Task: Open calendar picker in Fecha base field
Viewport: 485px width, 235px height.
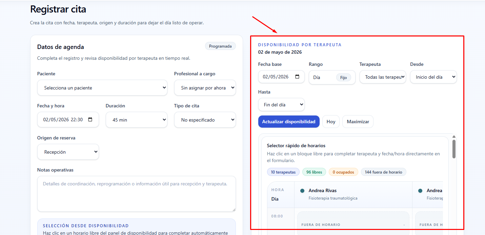Action: point(297,77)
